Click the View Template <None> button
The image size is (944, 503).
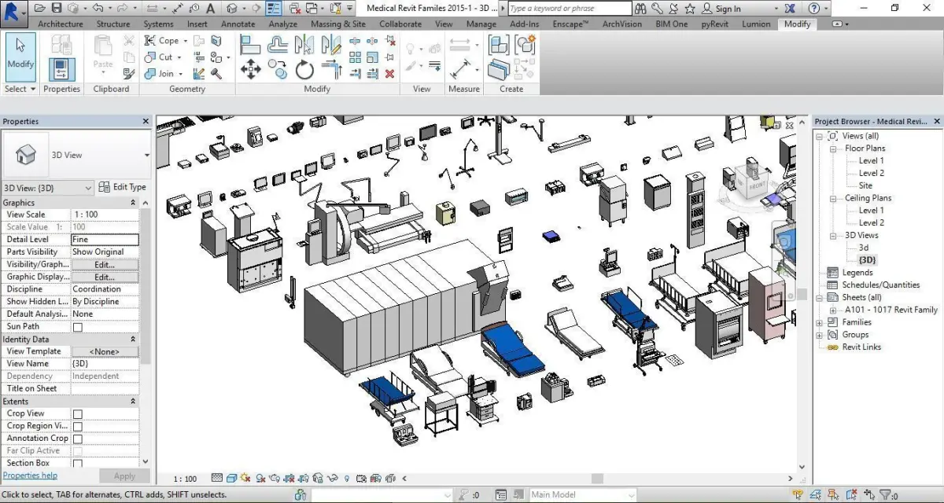(105, 352)
